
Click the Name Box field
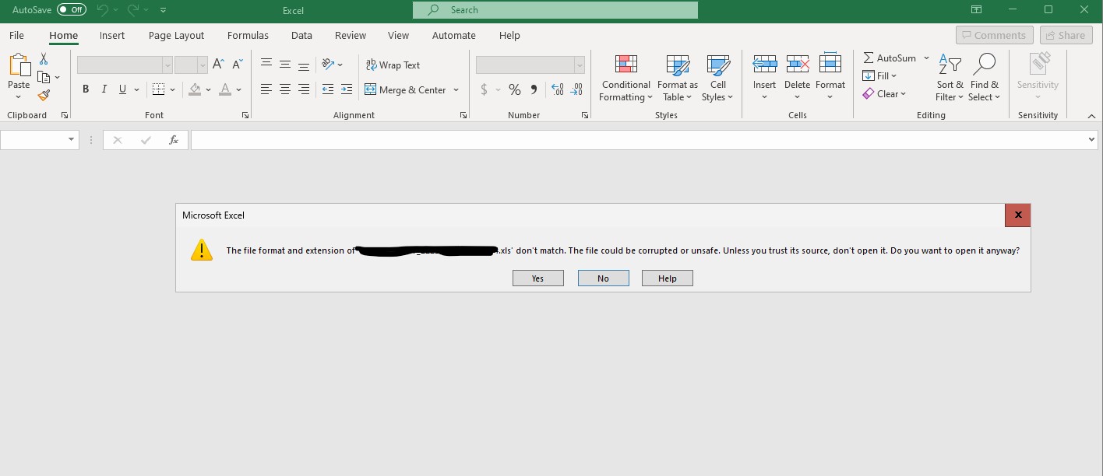pyautogui.click(x=40, y=140)
